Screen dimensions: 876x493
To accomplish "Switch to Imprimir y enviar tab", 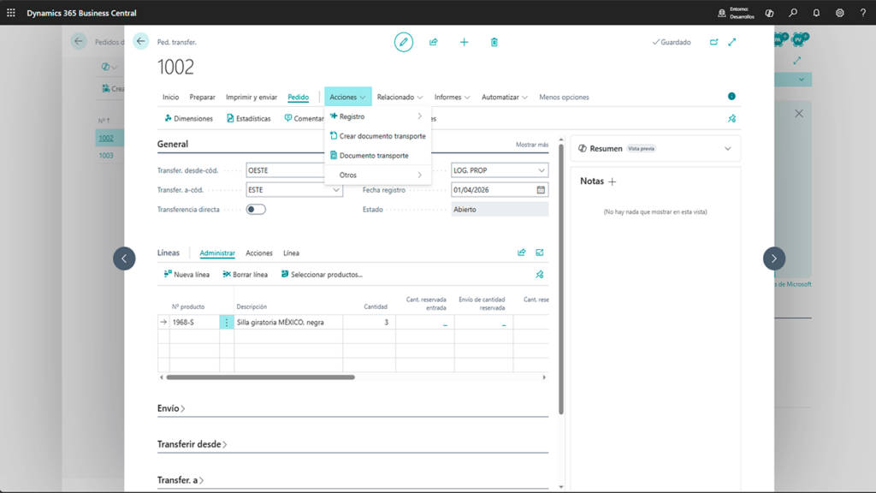I will [252, 97].
